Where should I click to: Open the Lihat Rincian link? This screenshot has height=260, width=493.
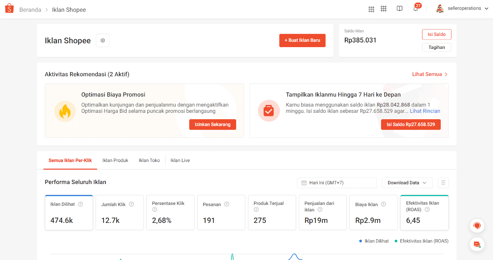(x=425, y=111)
